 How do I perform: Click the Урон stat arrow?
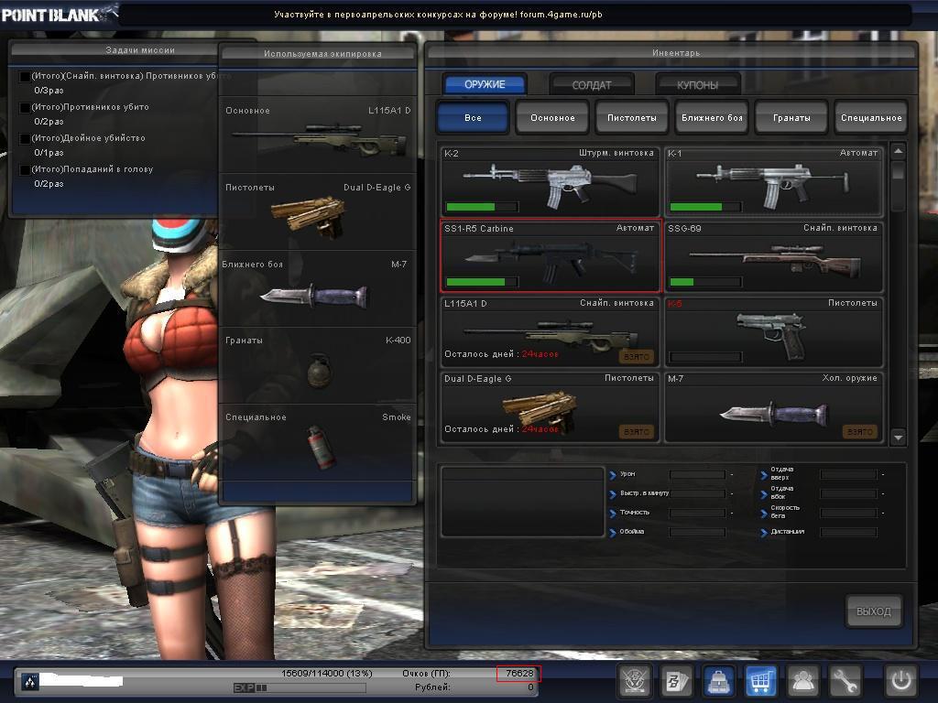click(x=613, y=475)
